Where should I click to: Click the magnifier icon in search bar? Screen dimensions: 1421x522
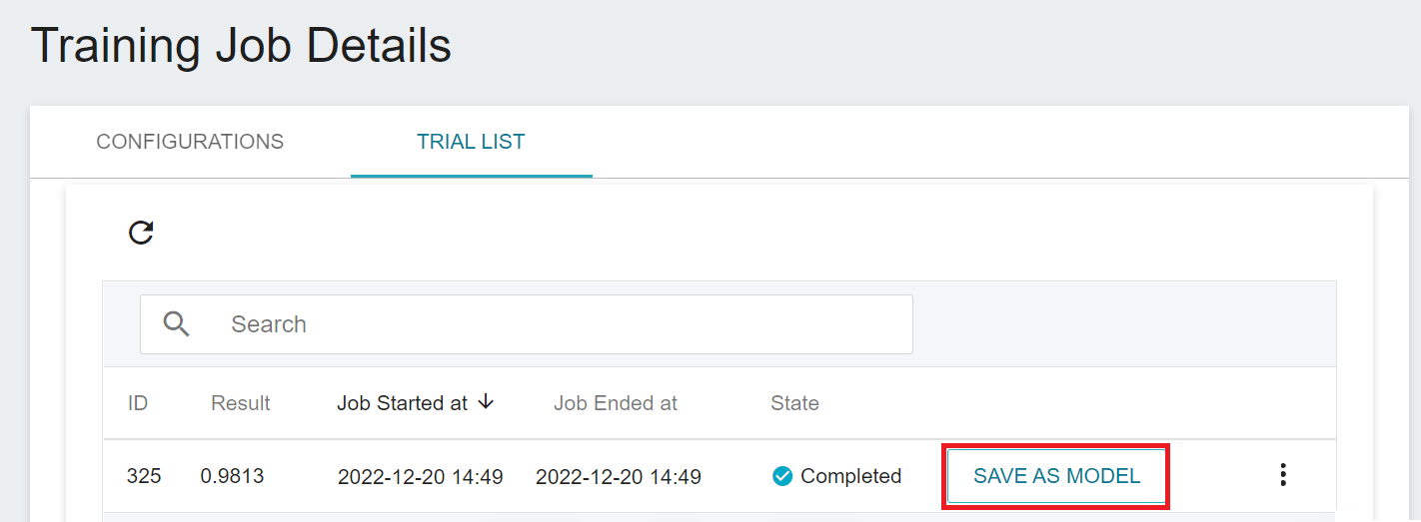pos(177,323)
